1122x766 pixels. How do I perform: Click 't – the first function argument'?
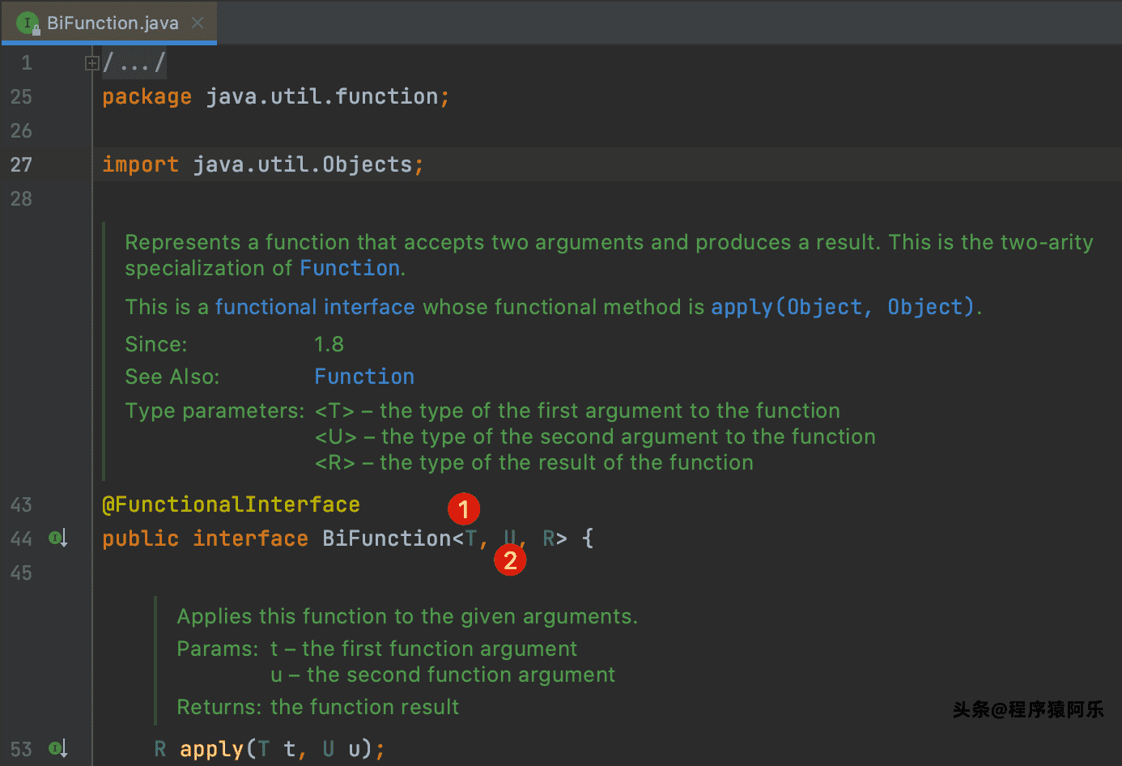(x=424, y=649)
